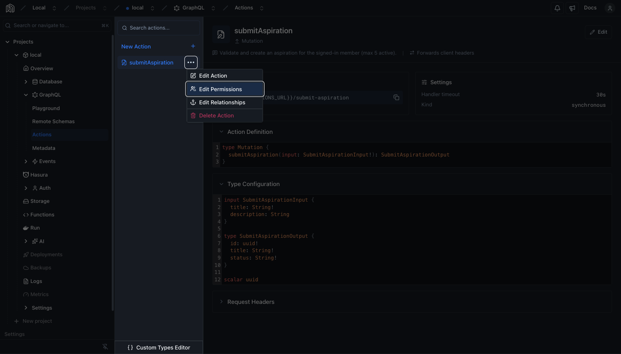Image resolution: width=621 pixels, height=354 pixels.
Task: Choose Edit Relationships from the menu
Action: pyautogui.click(x=225, y=102)
